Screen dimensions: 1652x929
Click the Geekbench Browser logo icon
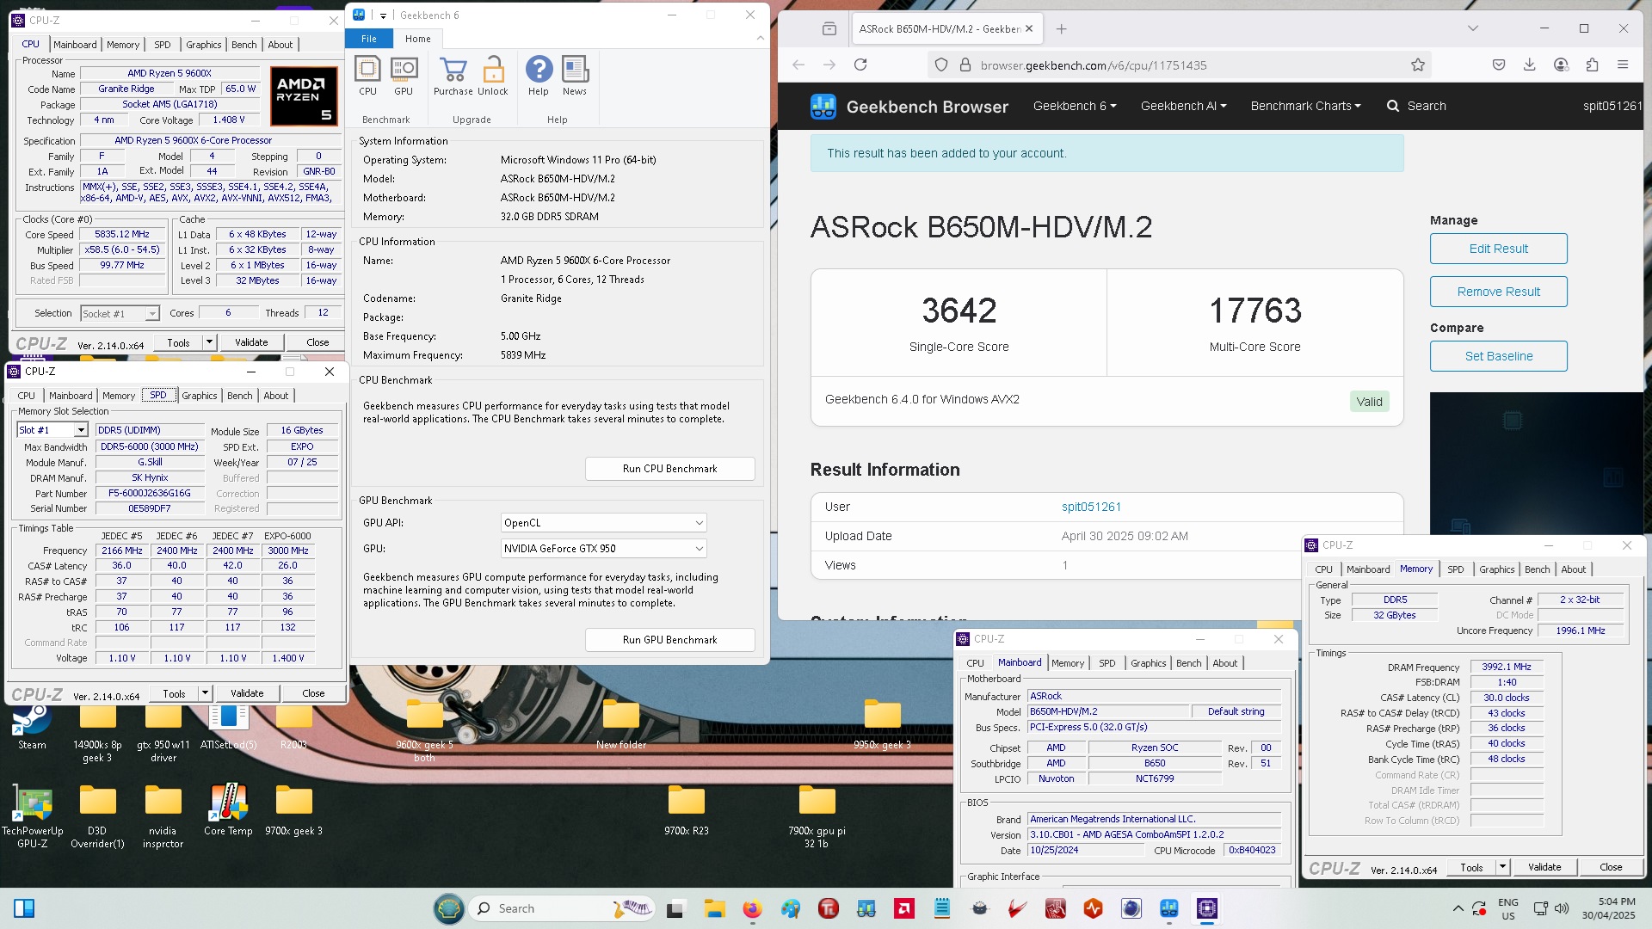coord(823,106)
